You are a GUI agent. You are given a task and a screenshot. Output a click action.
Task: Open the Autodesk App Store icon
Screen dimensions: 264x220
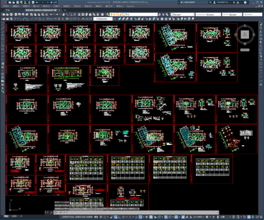pos(237,2)
